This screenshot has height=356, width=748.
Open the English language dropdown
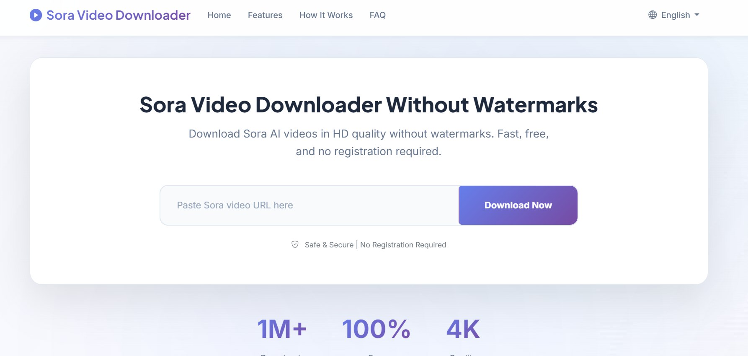tap(675, 15)
